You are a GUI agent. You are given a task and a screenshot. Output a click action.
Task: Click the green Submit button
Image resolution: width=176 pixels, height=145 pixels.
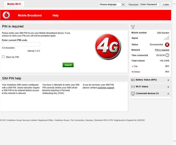tap(68, 65)
